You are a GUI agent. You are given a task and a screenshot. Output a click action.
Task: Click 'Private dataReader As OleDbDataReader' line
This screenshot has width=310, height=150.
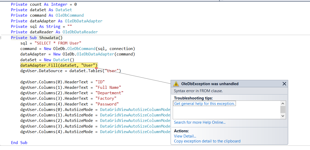point(54,32)
